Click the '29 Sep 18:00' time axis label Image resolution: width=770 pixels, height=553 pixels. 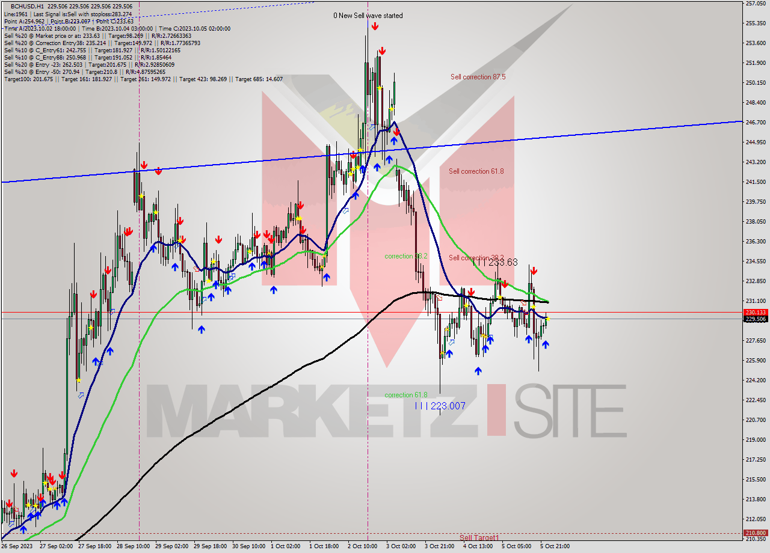pyautogui.click(x=211, y=546)
